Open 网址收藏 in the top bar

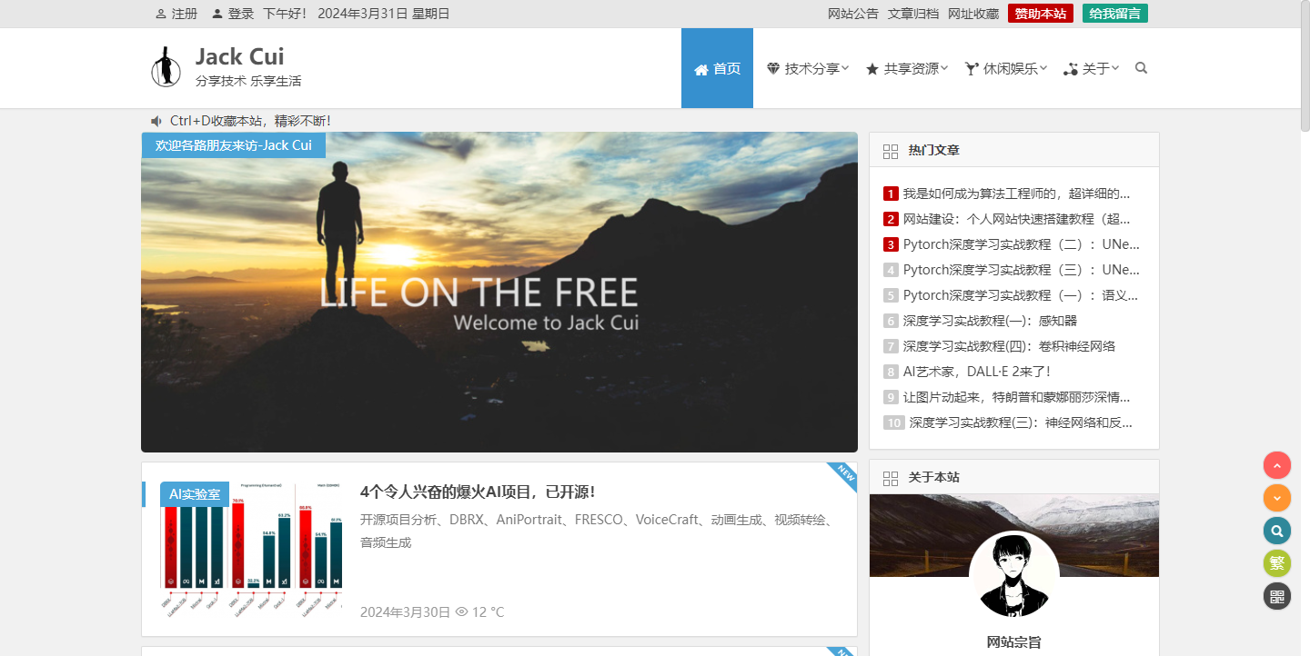pos(973,14)
